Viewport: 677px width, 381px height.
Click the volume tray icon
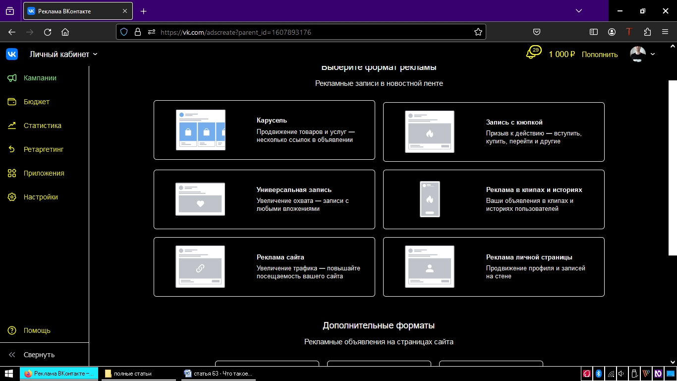click(x=621, y=374)
